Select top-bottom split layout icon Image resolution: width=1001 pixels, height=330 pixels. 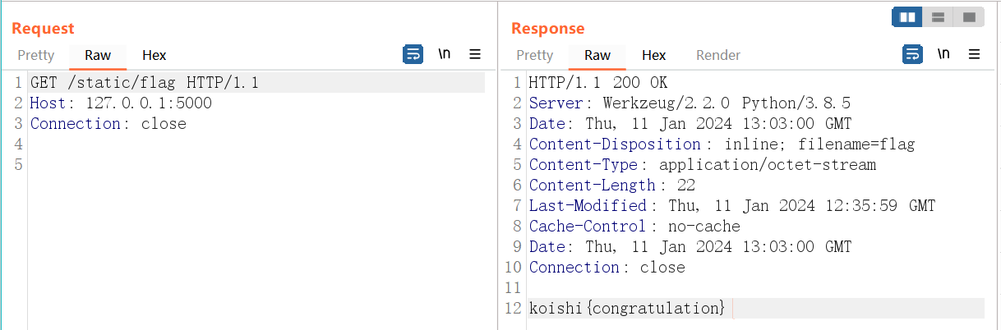point(938,16)
